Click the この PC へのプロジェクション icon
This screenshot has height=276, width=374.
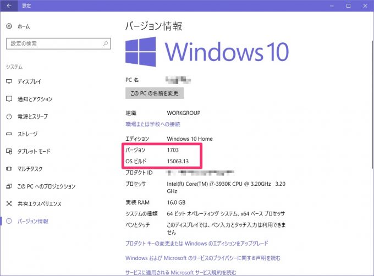pyautogui.click(x=9, y=186)
